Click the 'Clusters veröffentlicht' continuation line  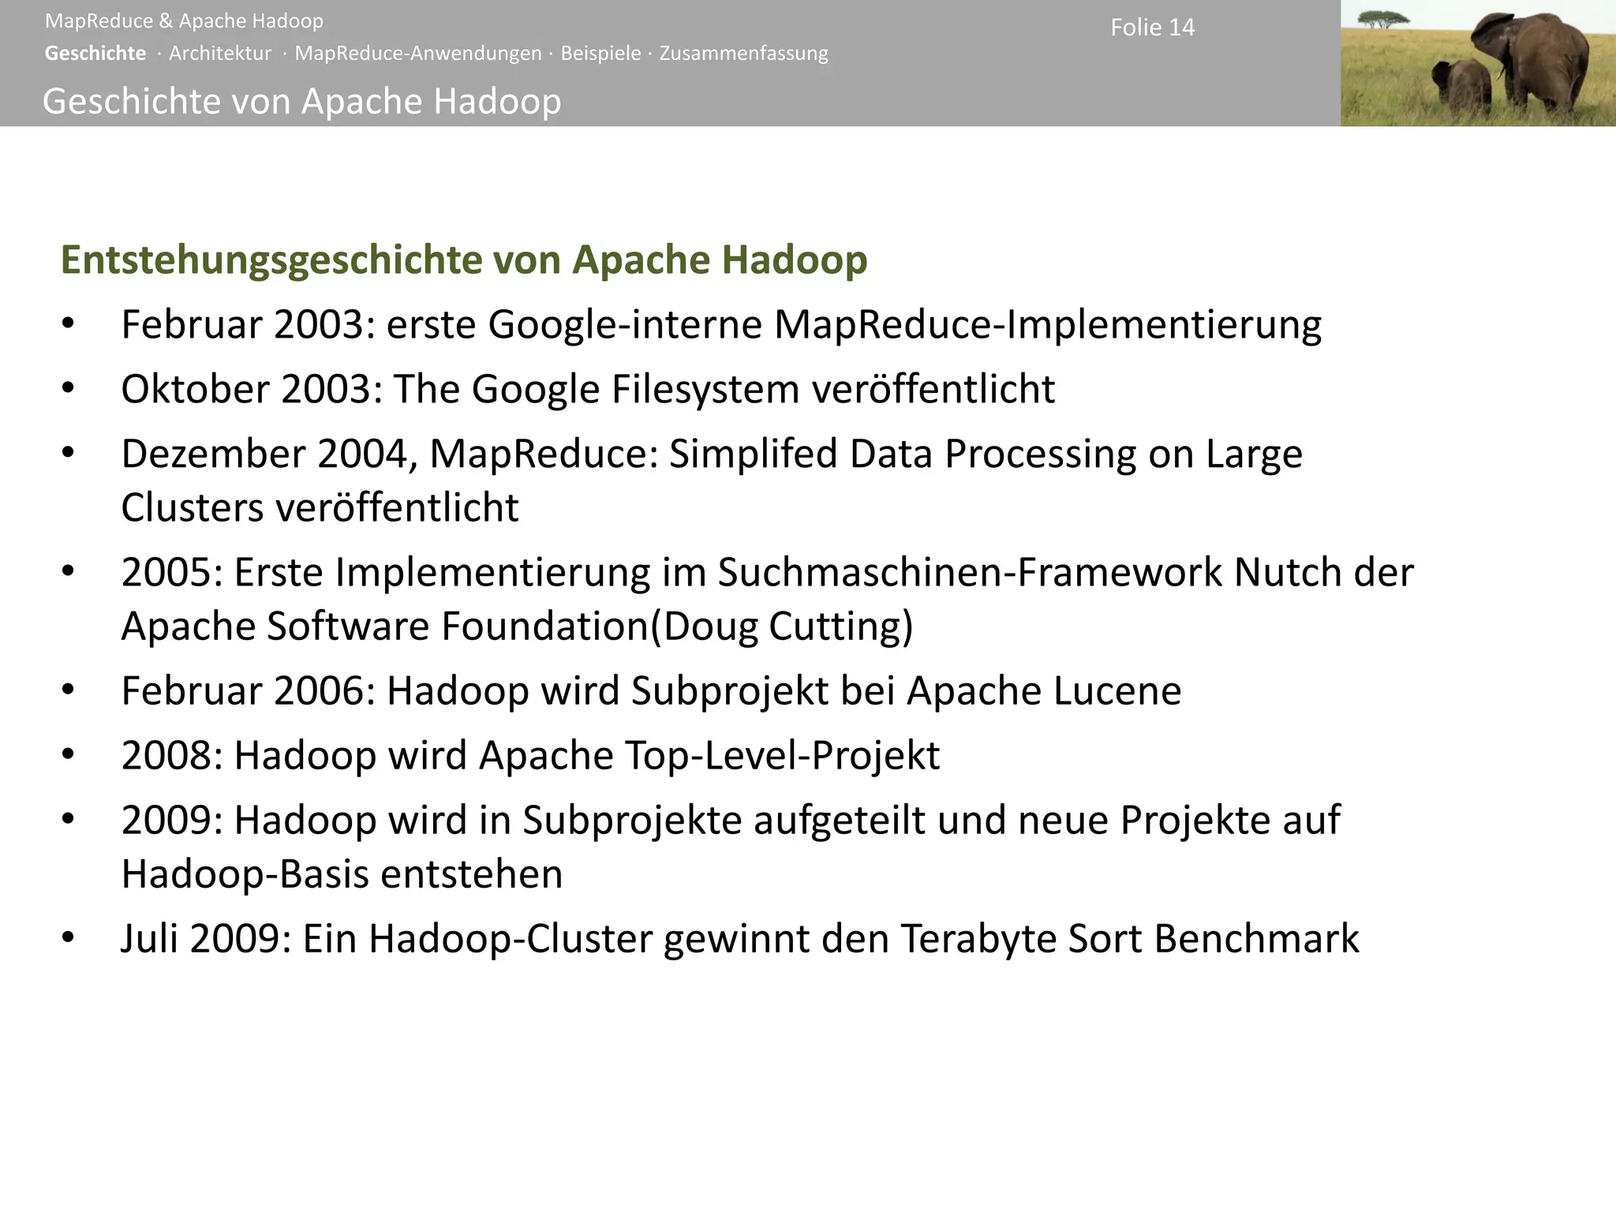(320, 507)
